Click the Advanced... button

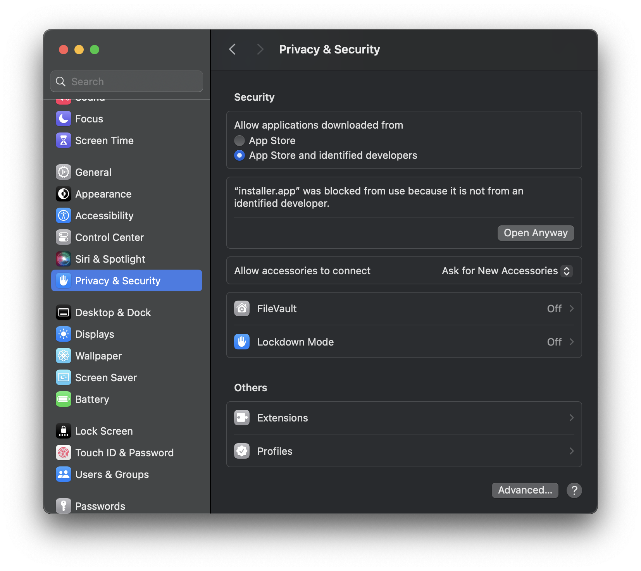tap(525, 490)
